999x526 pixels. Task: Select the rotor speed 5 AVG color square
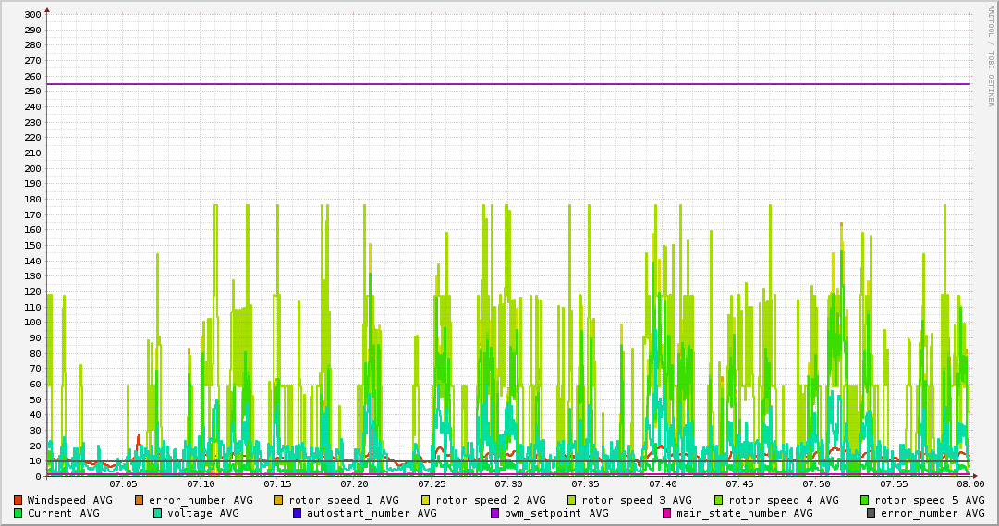[x=865, y=500]
